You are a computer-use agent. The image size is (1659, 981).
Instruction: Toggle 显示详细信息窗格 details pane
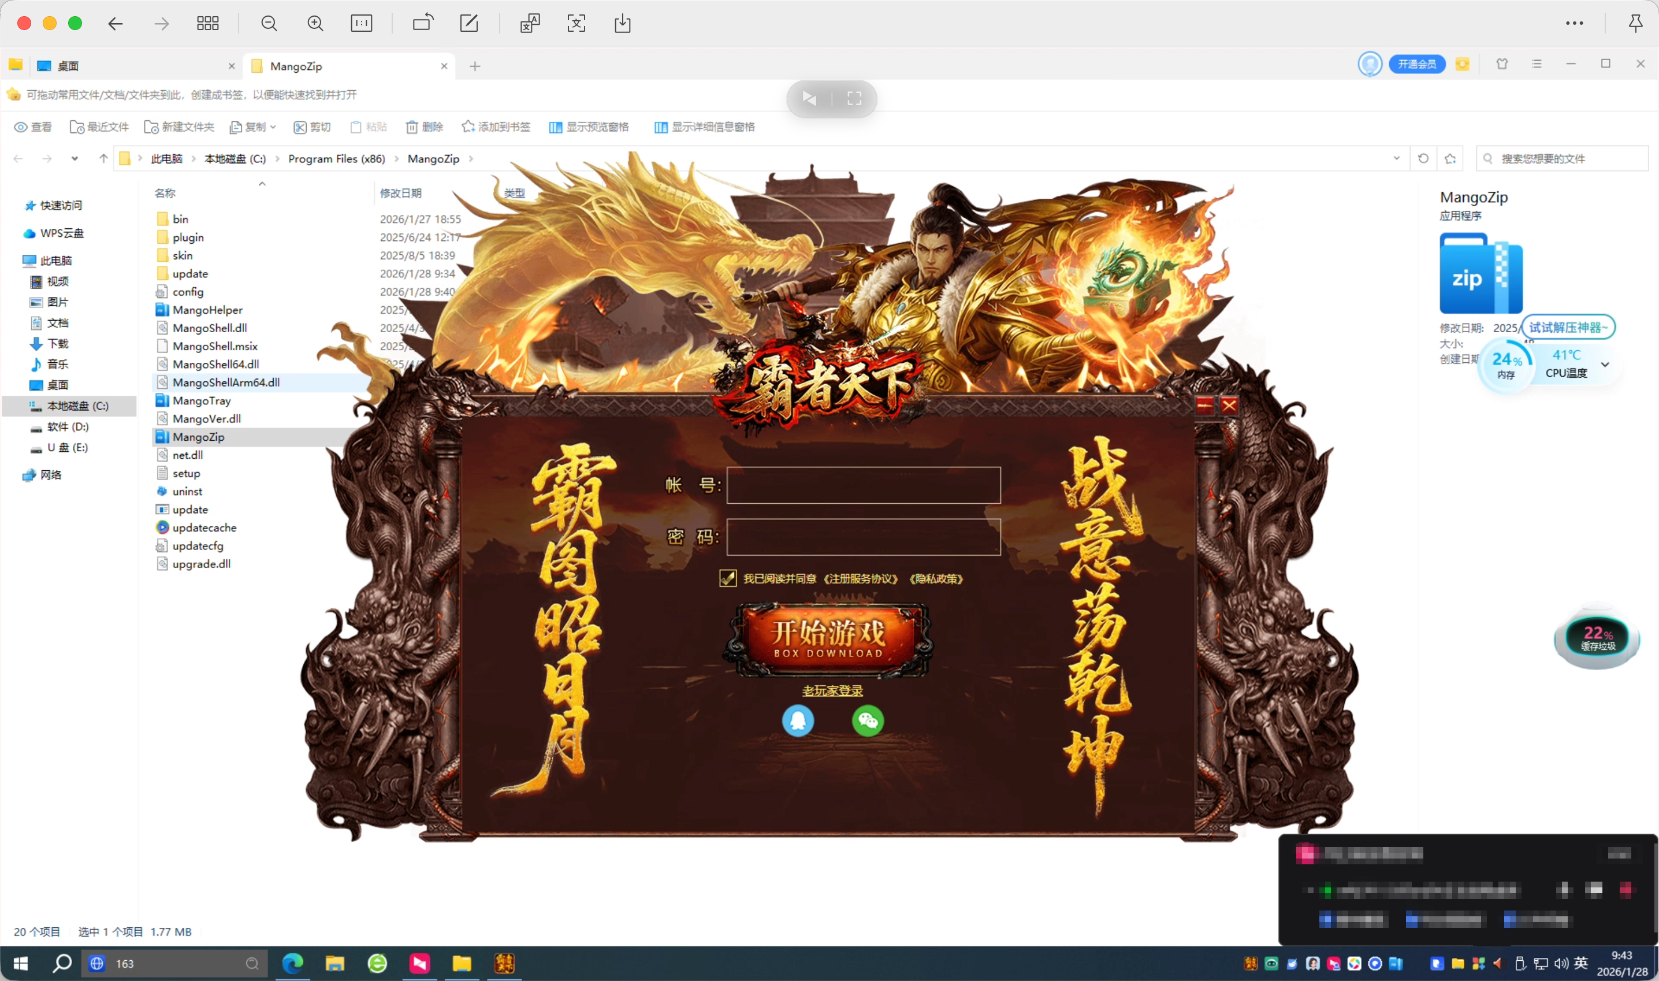coord(705,127)
